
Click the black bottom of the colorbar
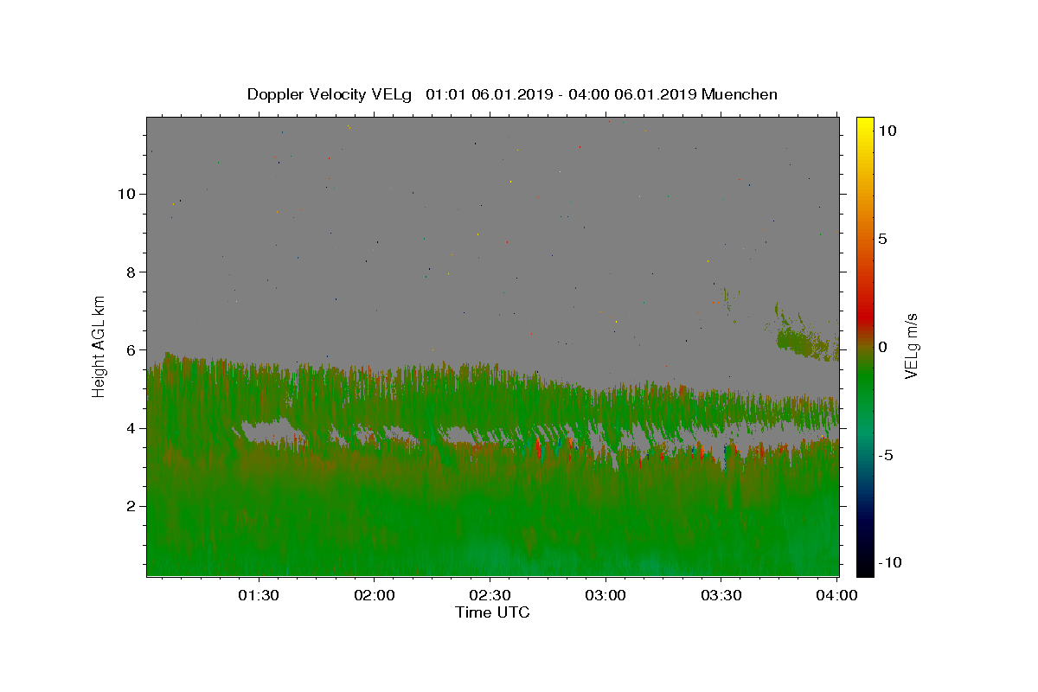point(865,567)
